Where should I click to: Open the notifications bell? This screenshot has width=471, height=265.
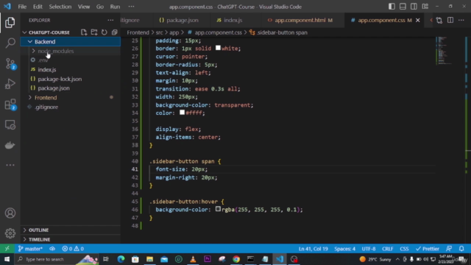[x=461, y=249]
